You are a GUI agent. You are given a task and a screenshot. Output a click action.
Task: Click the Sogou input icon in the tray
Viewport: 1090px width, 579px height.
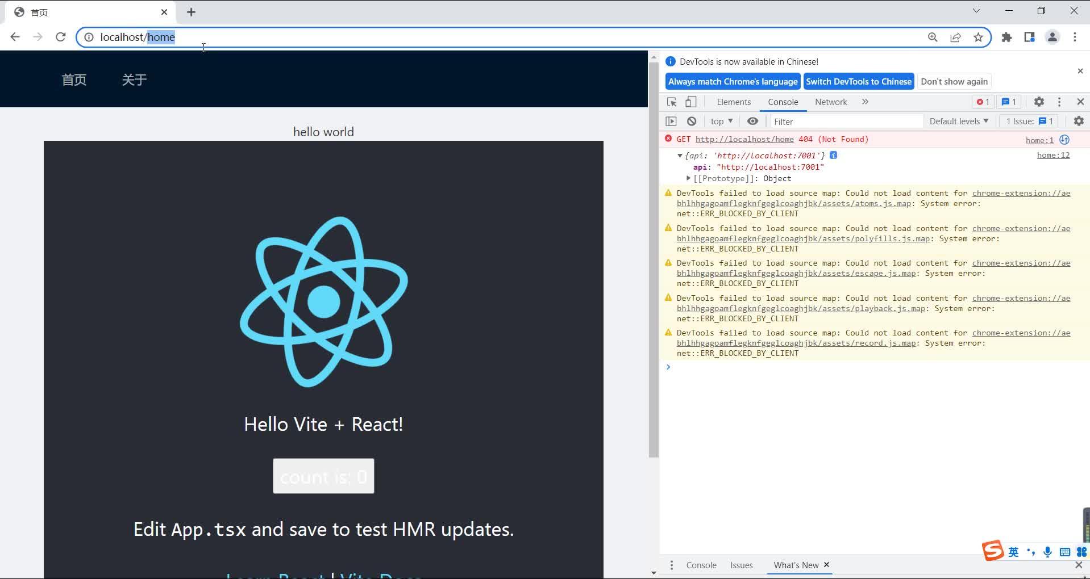coord(993,551)
